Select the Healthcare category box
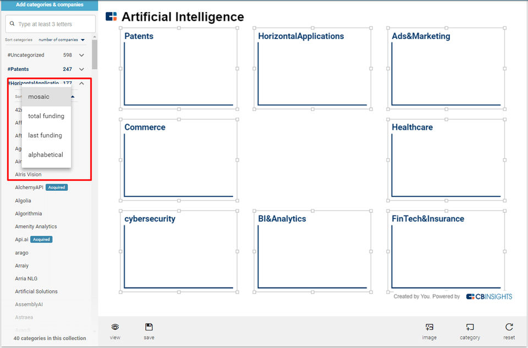The width and height of the screenshot is (528, 348). (446, 160)
